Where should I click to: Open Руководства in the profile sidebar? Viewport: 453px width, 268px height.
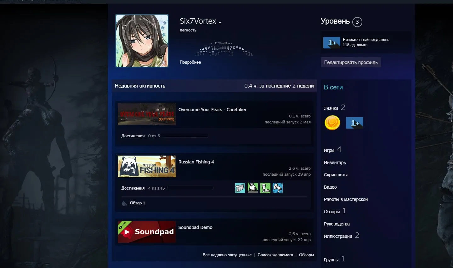337,224
